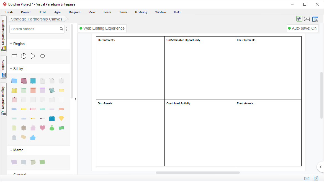Open the panel layout layers icon

pos(315,19)
